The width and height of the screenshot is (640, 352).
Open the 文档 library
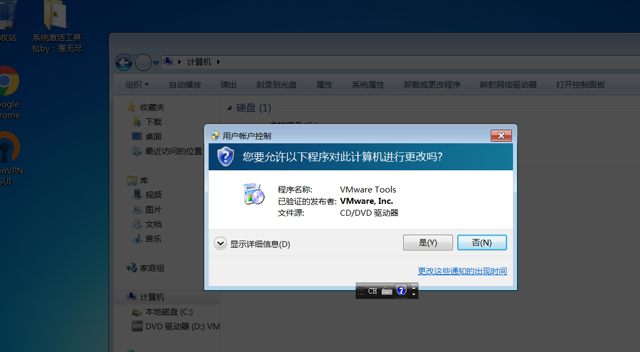point(154,224)
